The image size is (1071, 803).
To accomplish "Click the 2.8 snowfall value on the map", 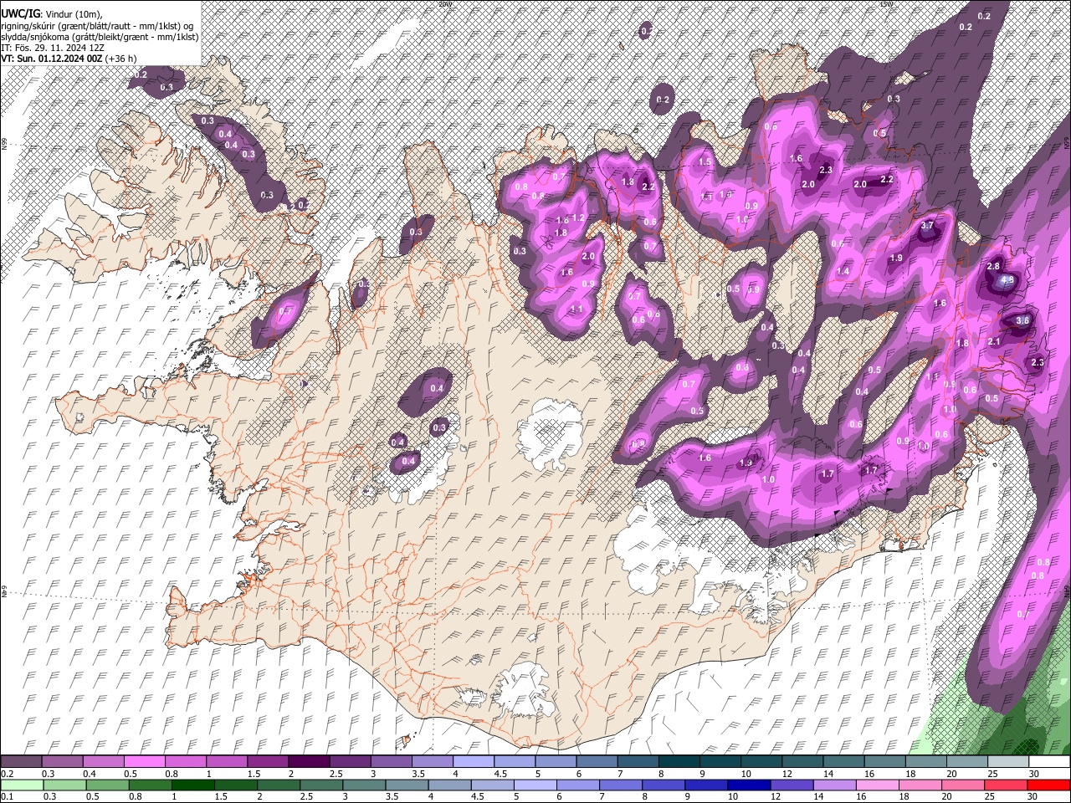I will click(993, 266).
